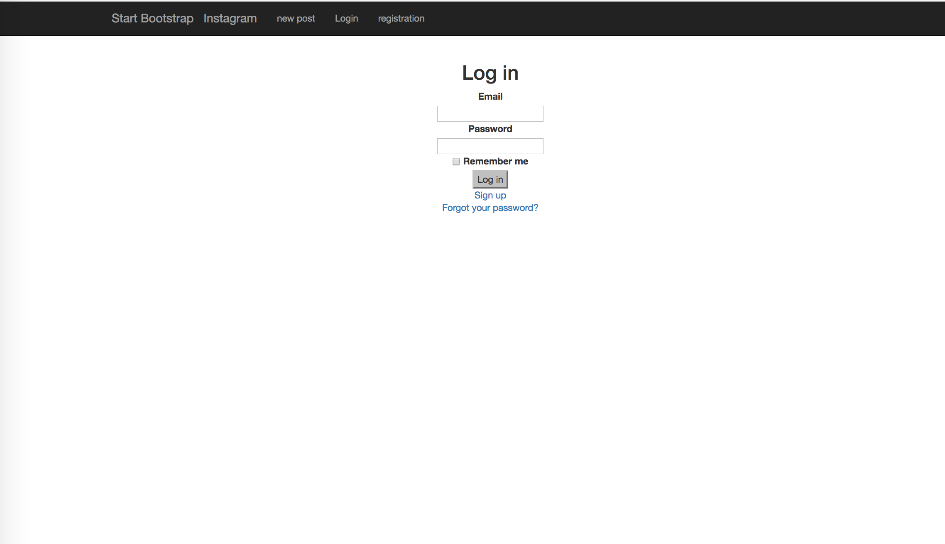Enable the Remember me checkbox

pos(456,162)
